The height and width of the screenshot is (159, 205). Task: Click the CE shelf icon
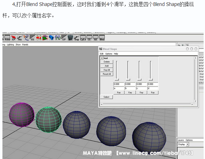89,38
